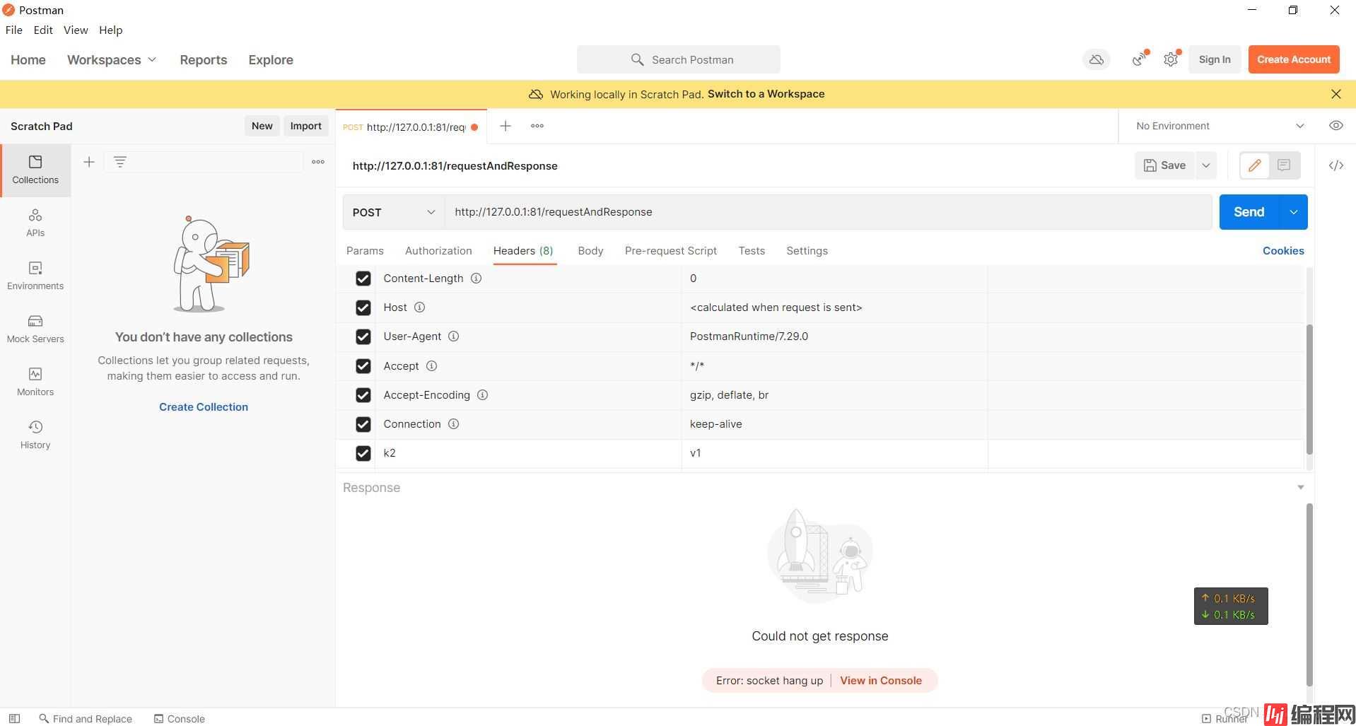Open the No Environment selector

pos(1220,126)
